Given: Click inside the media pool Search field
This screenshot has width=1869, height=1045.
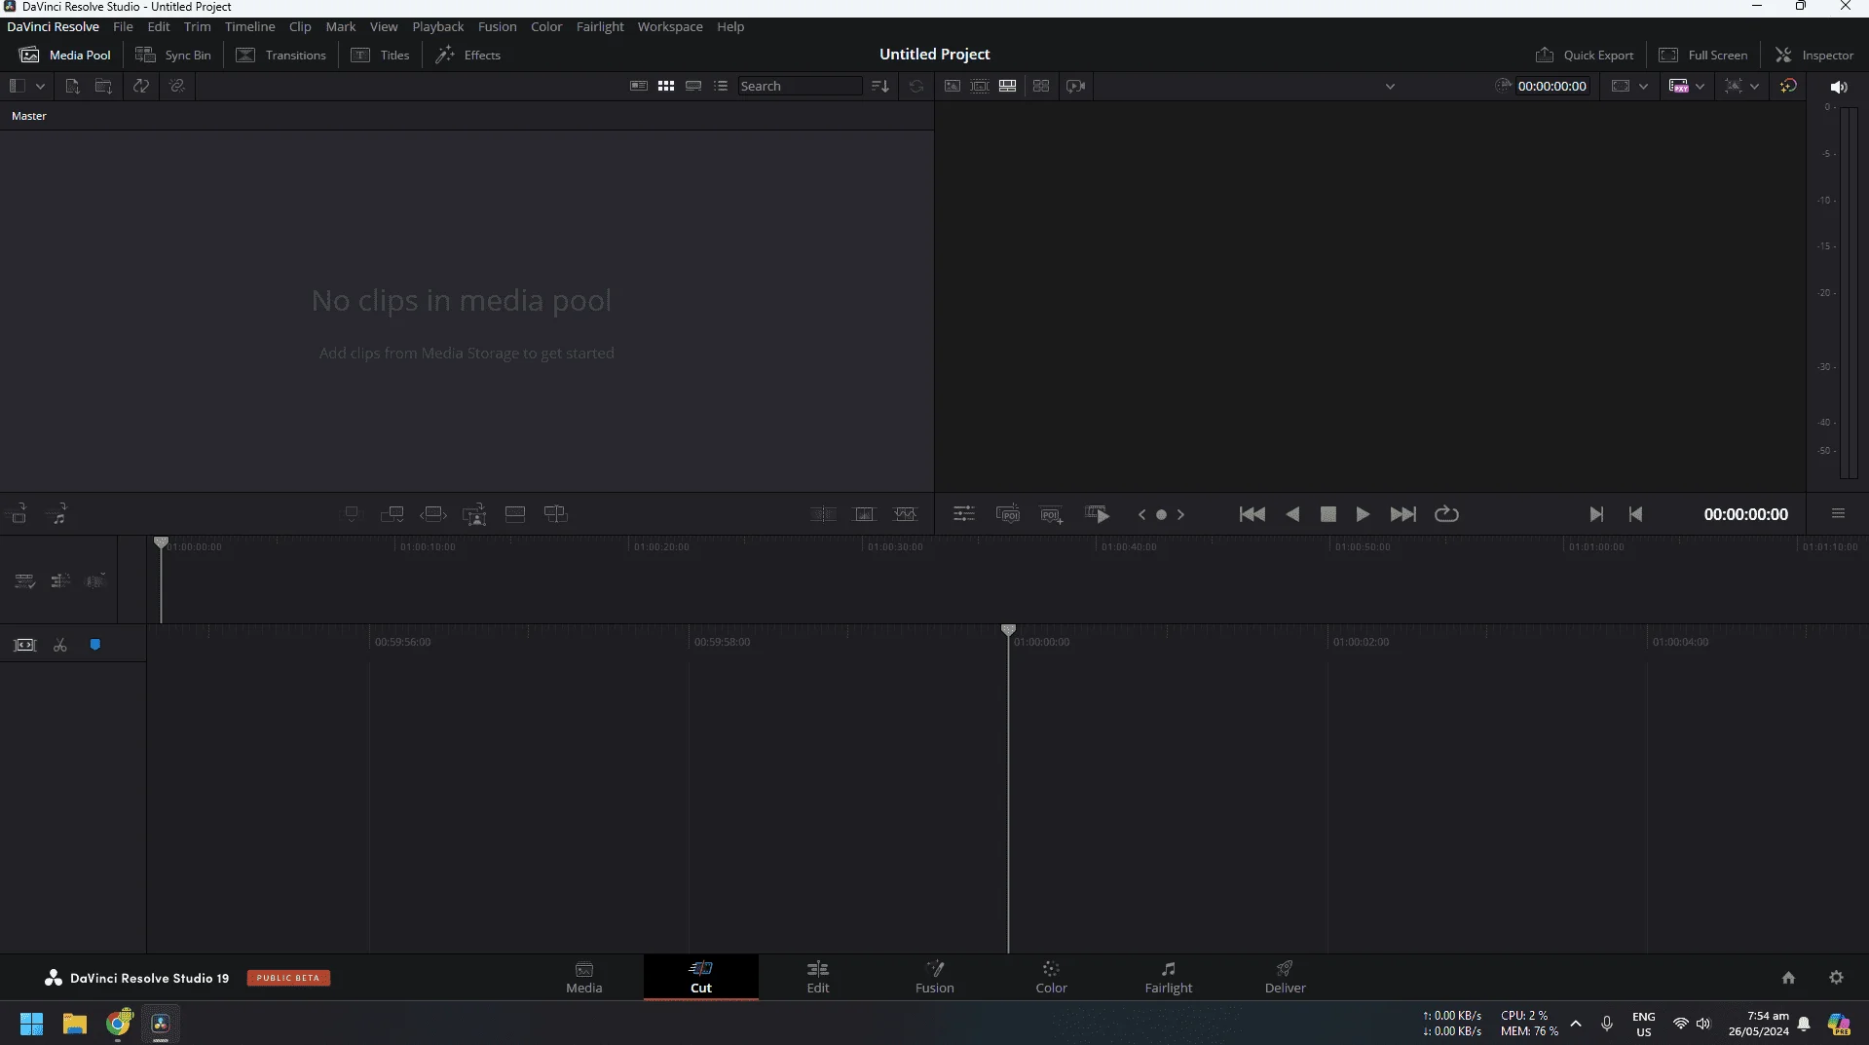Looking at the screenshot, I should (800, 86).
